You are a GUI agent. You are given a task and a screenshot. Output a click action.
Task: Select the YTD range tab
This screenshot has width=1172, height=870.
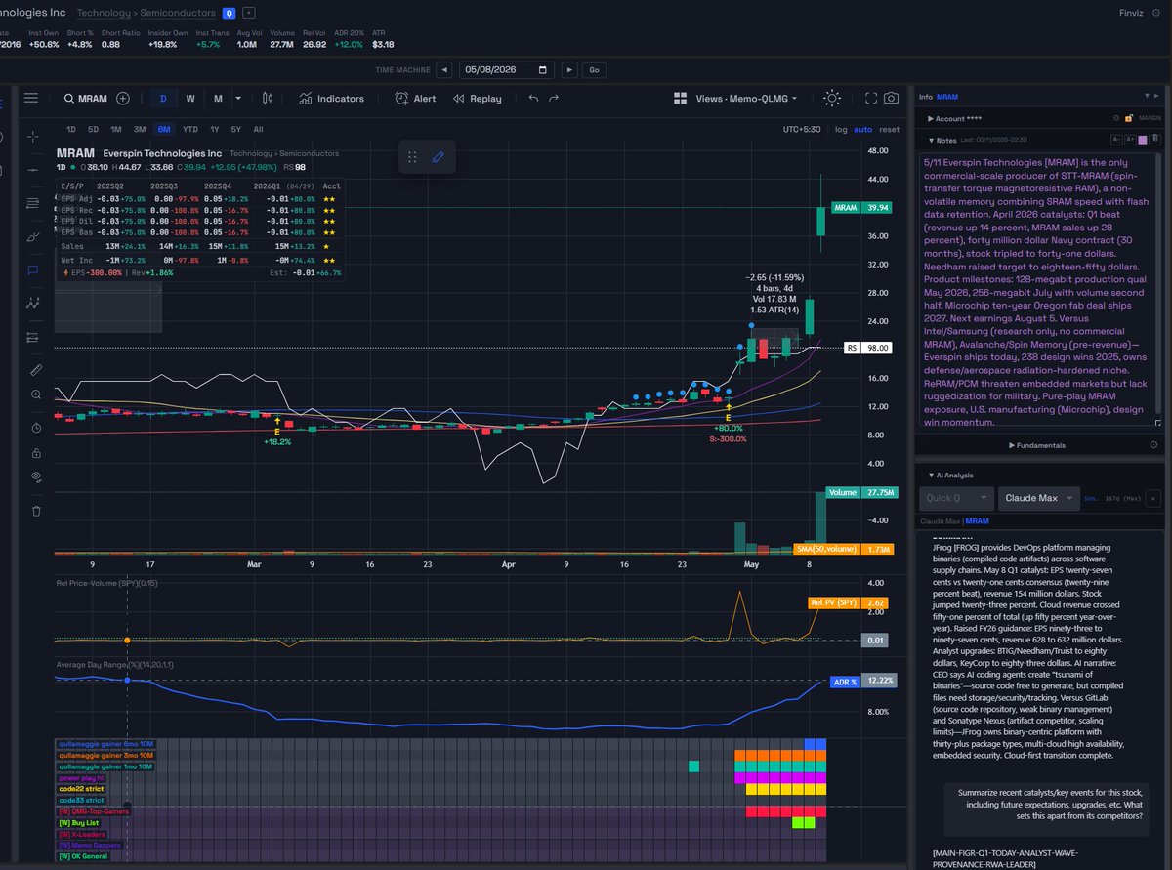tap(190, 129)
